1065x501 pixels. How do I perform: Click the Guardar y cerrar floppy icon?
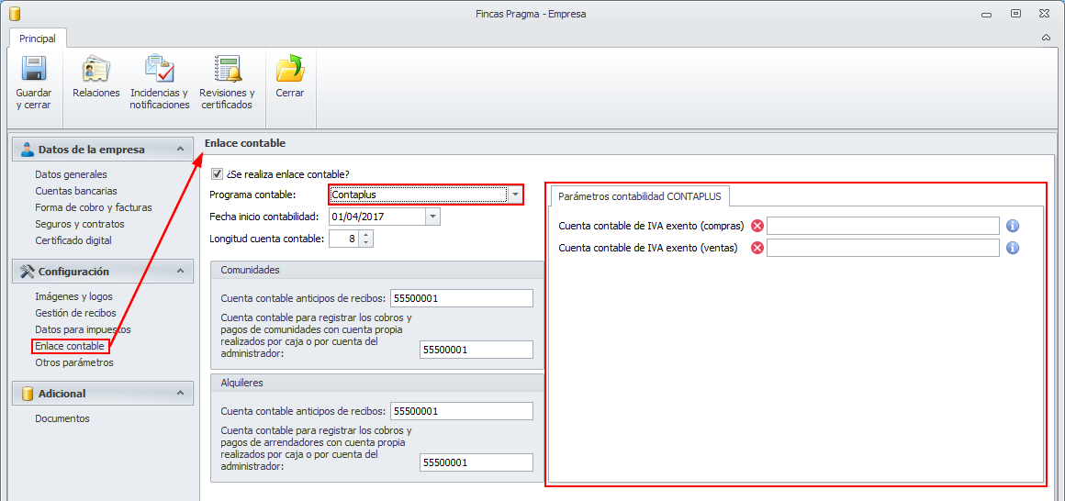click(x=33, y=68)
